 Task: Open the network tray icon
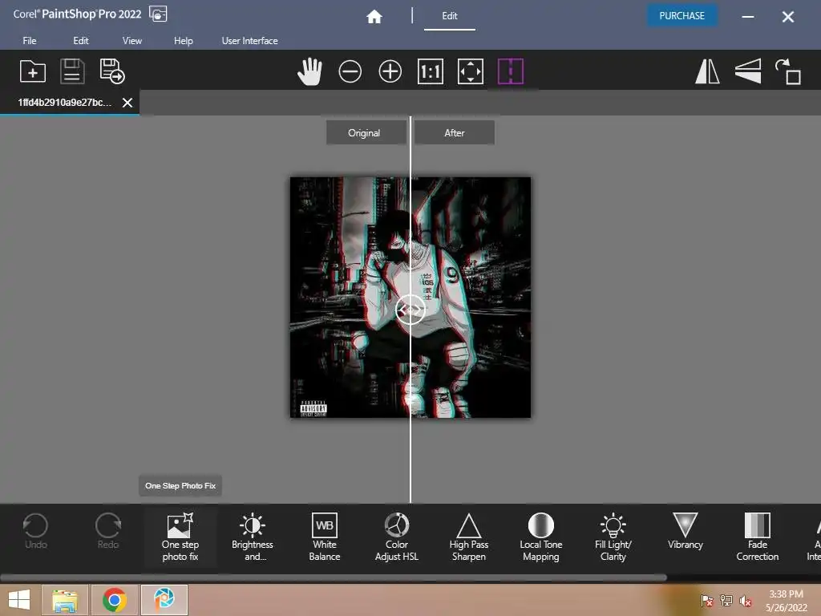(x=726, y=601)
